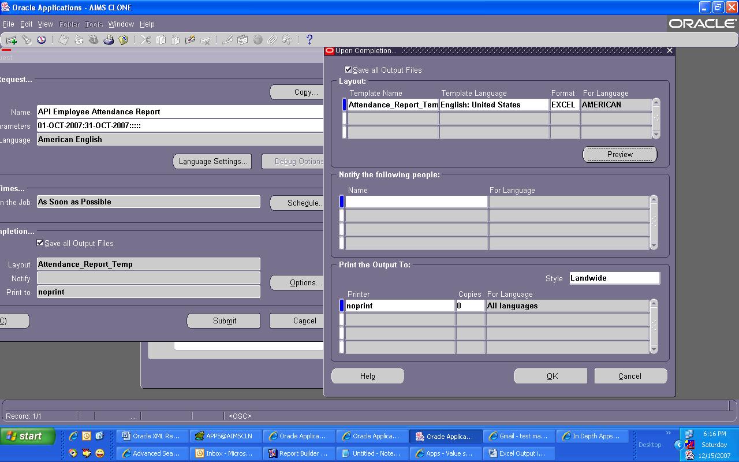Open the File menu
739x462 pixels.
[x=8, y=24]
